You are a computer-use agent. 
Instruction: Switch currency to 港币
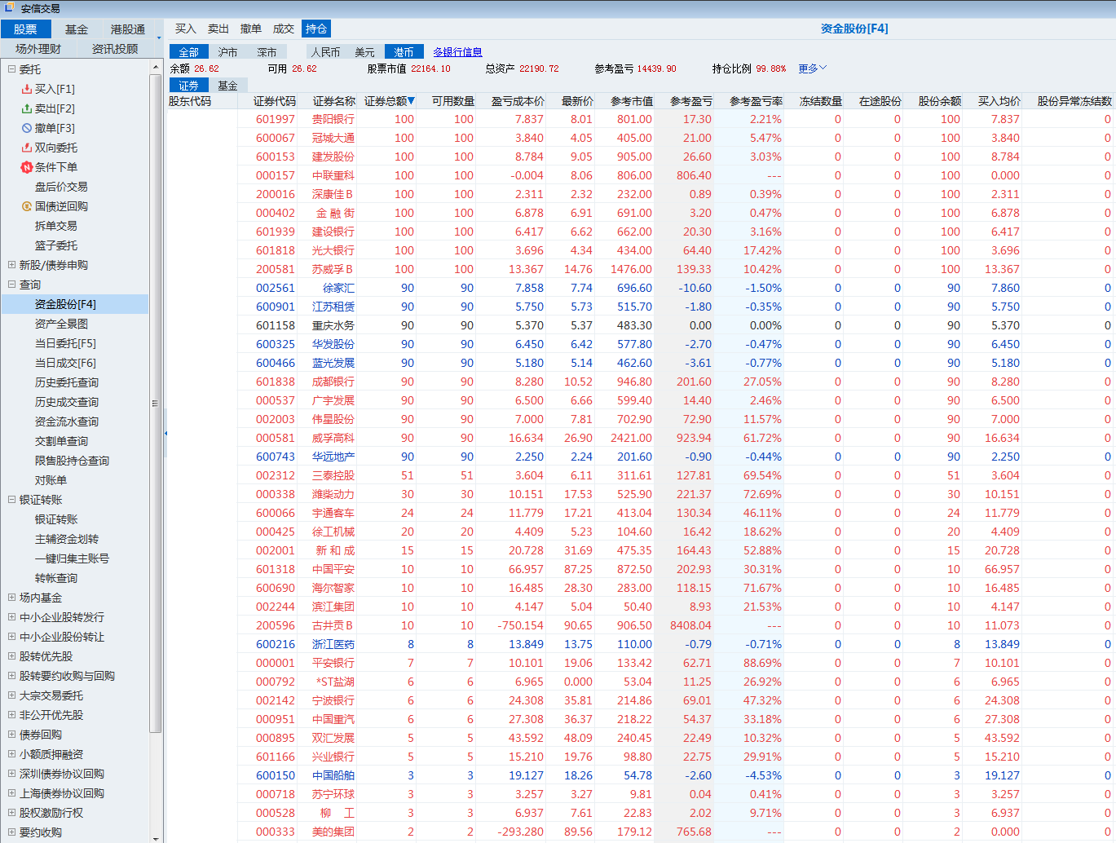pos(404,52)
